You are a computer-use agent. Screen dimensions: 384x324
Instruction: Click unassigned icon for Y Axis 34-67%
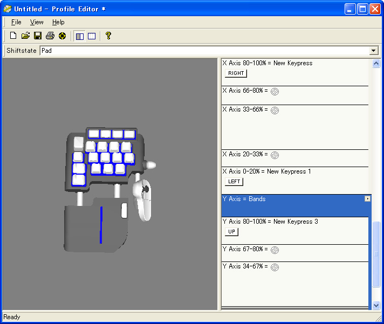[x=275, y=267]
